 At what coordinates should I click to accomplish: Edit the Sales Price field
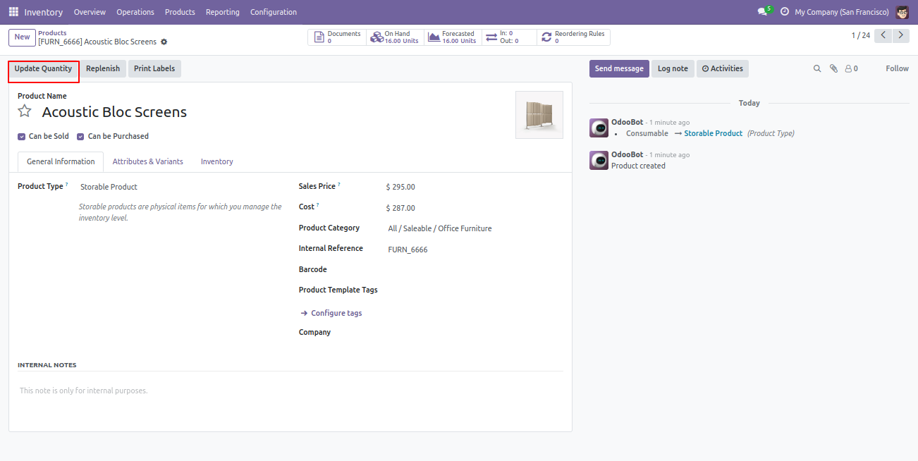(x=475, y=187)
